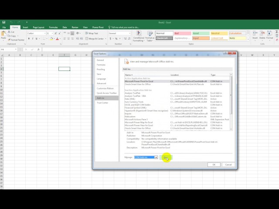Click the Save icon in quick access toolbar
This screenshot has height=209, width=279.
pos(4,22)
